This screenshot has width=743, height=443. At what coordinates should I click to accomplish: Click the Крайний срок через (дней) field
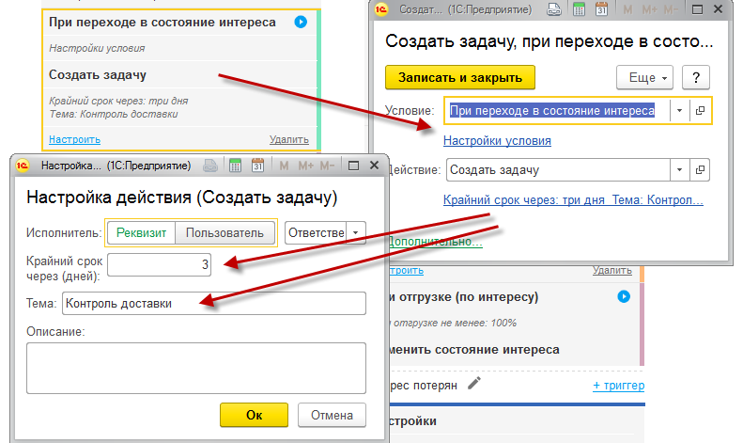160,264
